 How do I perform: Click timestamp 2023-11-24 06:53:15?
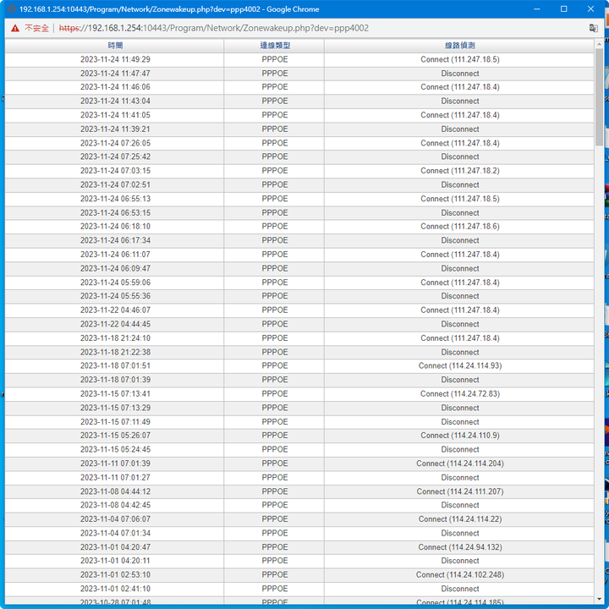(x=115, y=213)
